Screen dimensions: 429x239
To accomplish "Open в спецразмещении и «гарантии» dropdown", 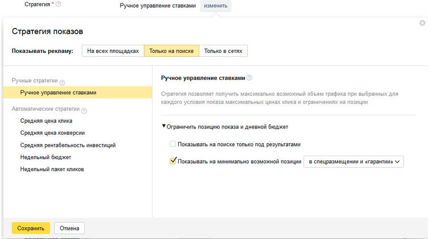I will pyautogui.click(x=354, y=161).
